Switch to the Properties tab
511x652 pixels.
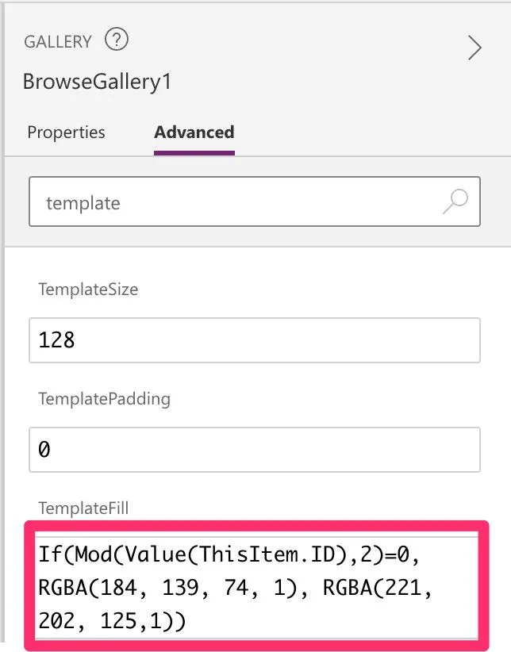point(66,132)
